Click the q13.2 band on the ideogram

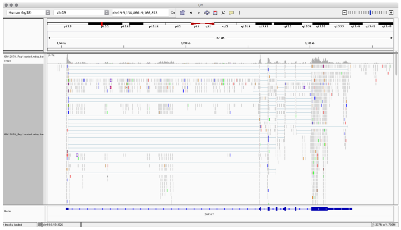[288, 24]
